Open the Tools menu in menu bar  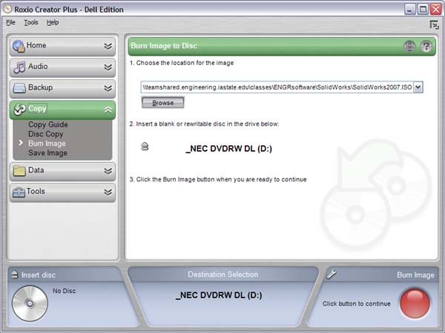pyautogui.click(x=31, y=22)
